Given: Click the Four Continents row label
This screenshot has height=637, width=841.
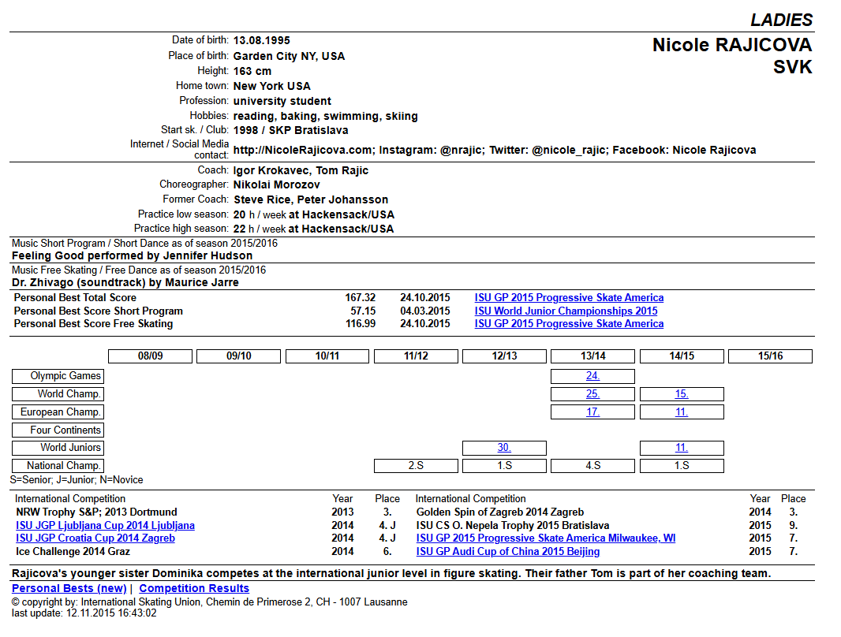Looking at the screenshot, I should click(x=58, y=430).
